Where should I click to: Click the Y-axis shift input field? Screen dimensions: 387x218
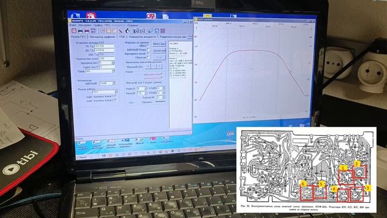click(x=106, y=67)
